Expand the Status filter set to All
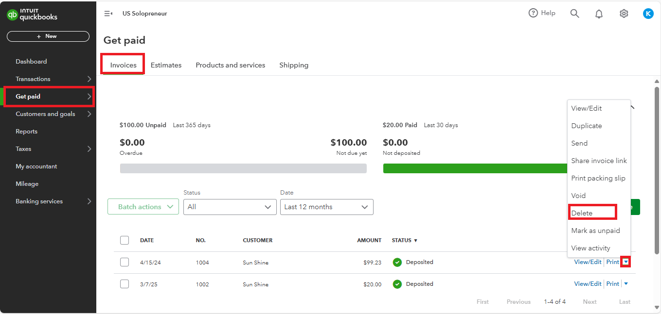661x314 pixels. [230, 207]
